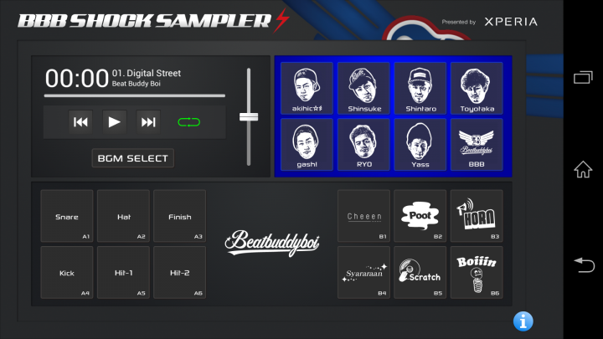
Task: Trigger the BBB winged logo pad
Action: (477, 144)
